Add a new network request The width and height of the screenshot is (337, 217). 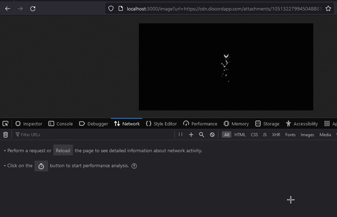click(x=191, y=135)
